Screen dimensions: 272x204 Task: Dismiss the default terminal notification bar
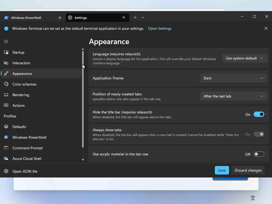coord(266,28)
